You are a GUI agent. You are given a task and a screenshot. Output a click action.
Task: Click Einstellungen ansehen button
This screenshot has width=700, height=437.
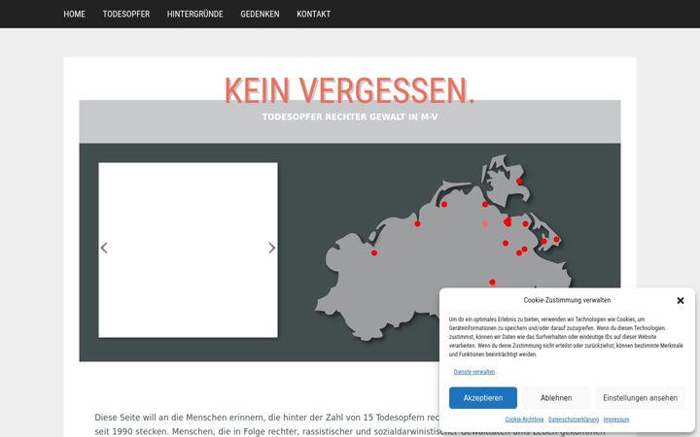(640, 398)
